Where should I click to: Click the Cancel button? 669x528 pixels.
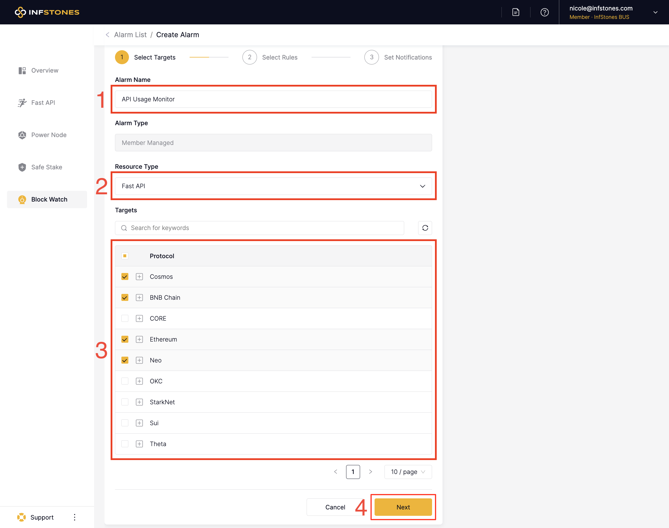point(335,507)
